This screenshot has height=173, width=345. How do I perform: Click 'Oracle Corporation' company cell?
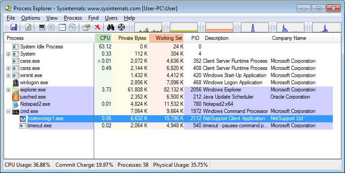click(x=290, y=97)
